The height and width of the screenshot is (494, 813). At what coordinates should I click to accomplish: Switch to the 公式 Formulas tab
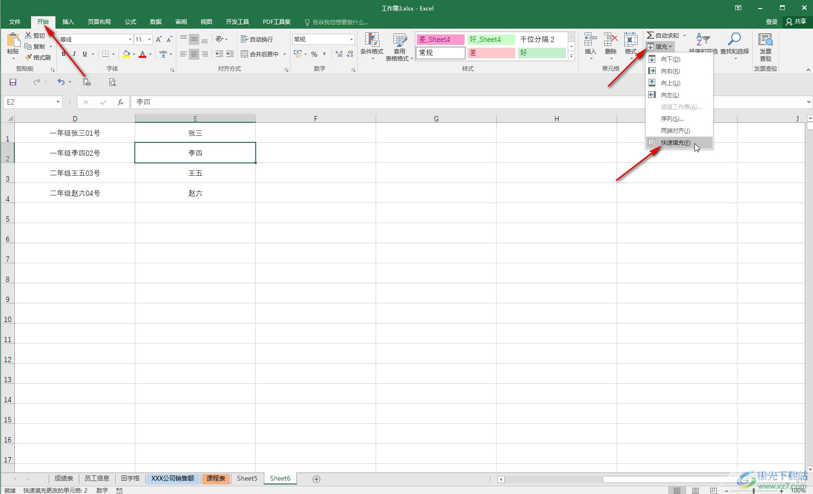click(x=130, y=22)
